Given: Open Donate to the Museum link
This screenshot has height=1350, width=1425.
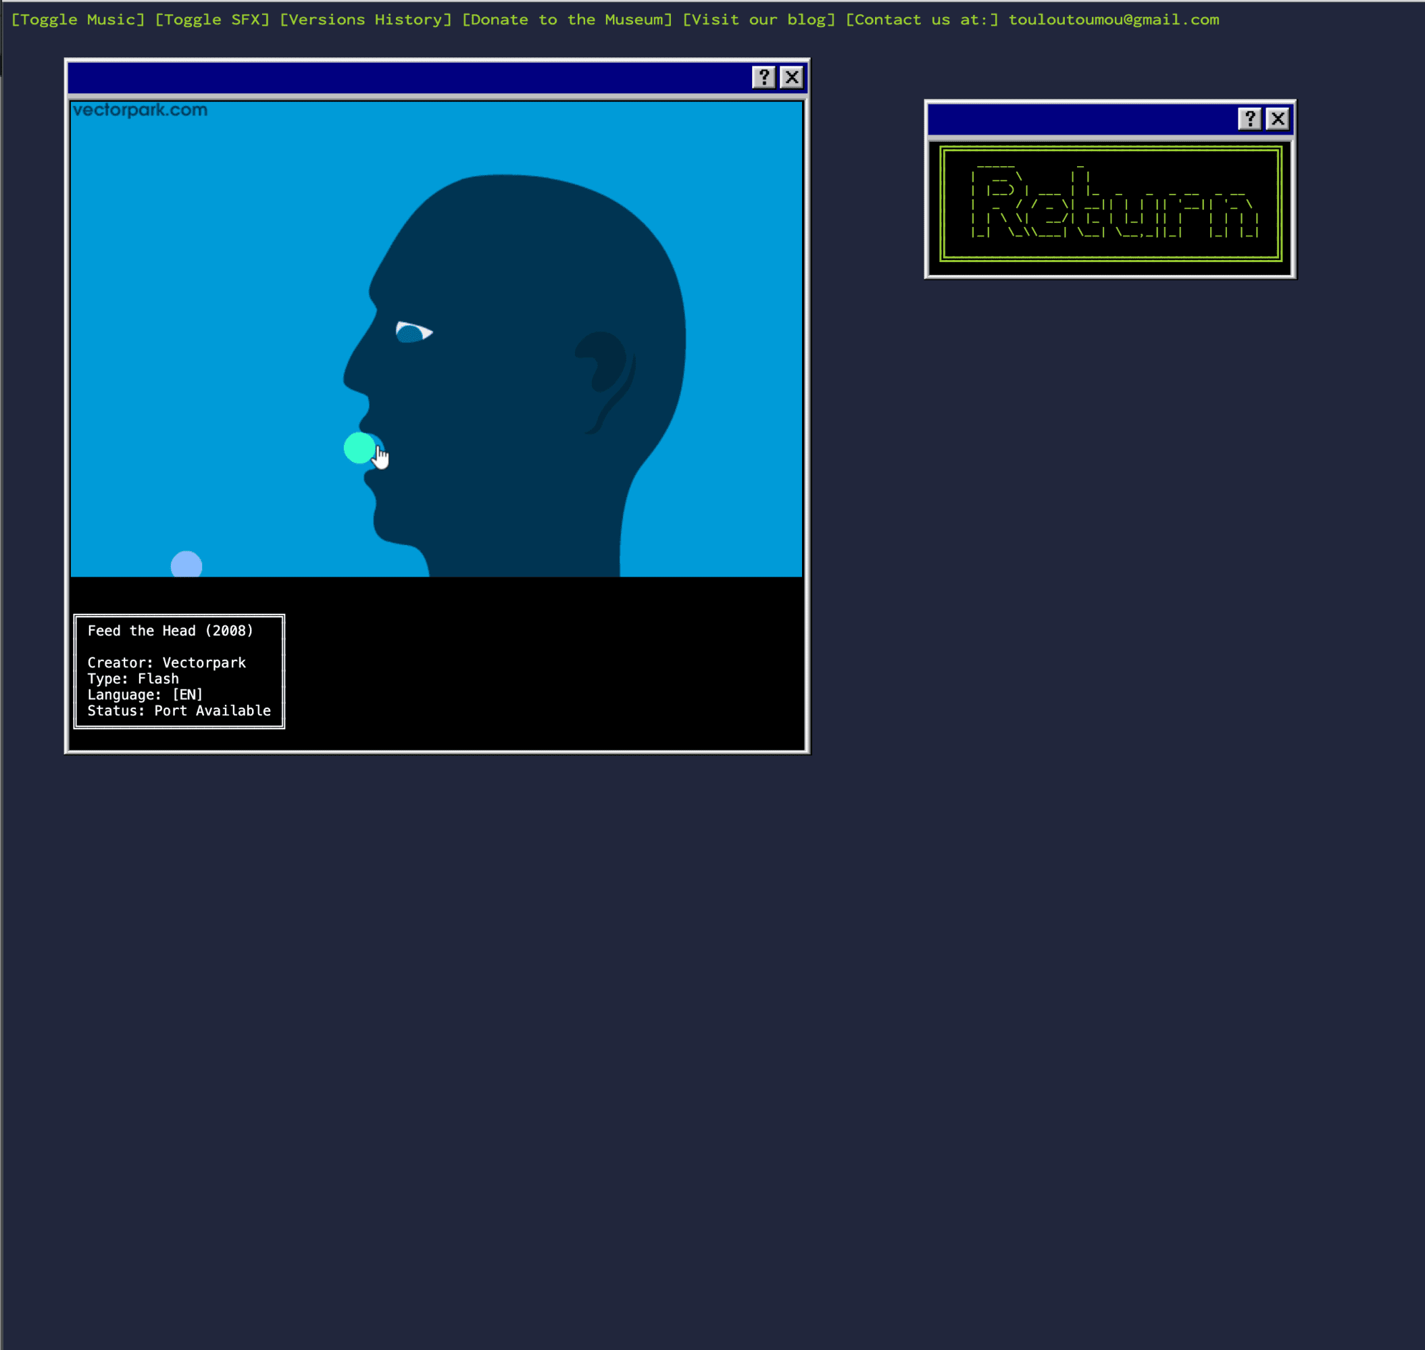Looking at the screenshot, I should coord(567,20).
